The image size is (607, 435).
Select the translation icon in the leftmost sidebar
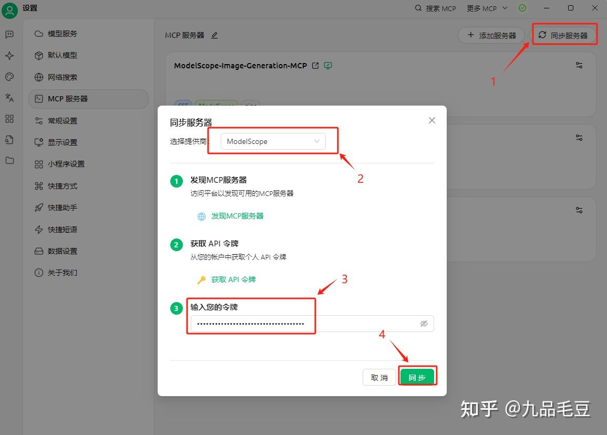pos(9,98)
